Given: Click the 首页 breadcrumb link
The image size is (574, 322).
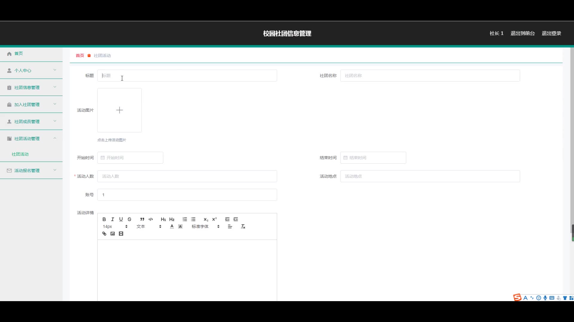Looking at the screenshot, I should tap(80, 55).
